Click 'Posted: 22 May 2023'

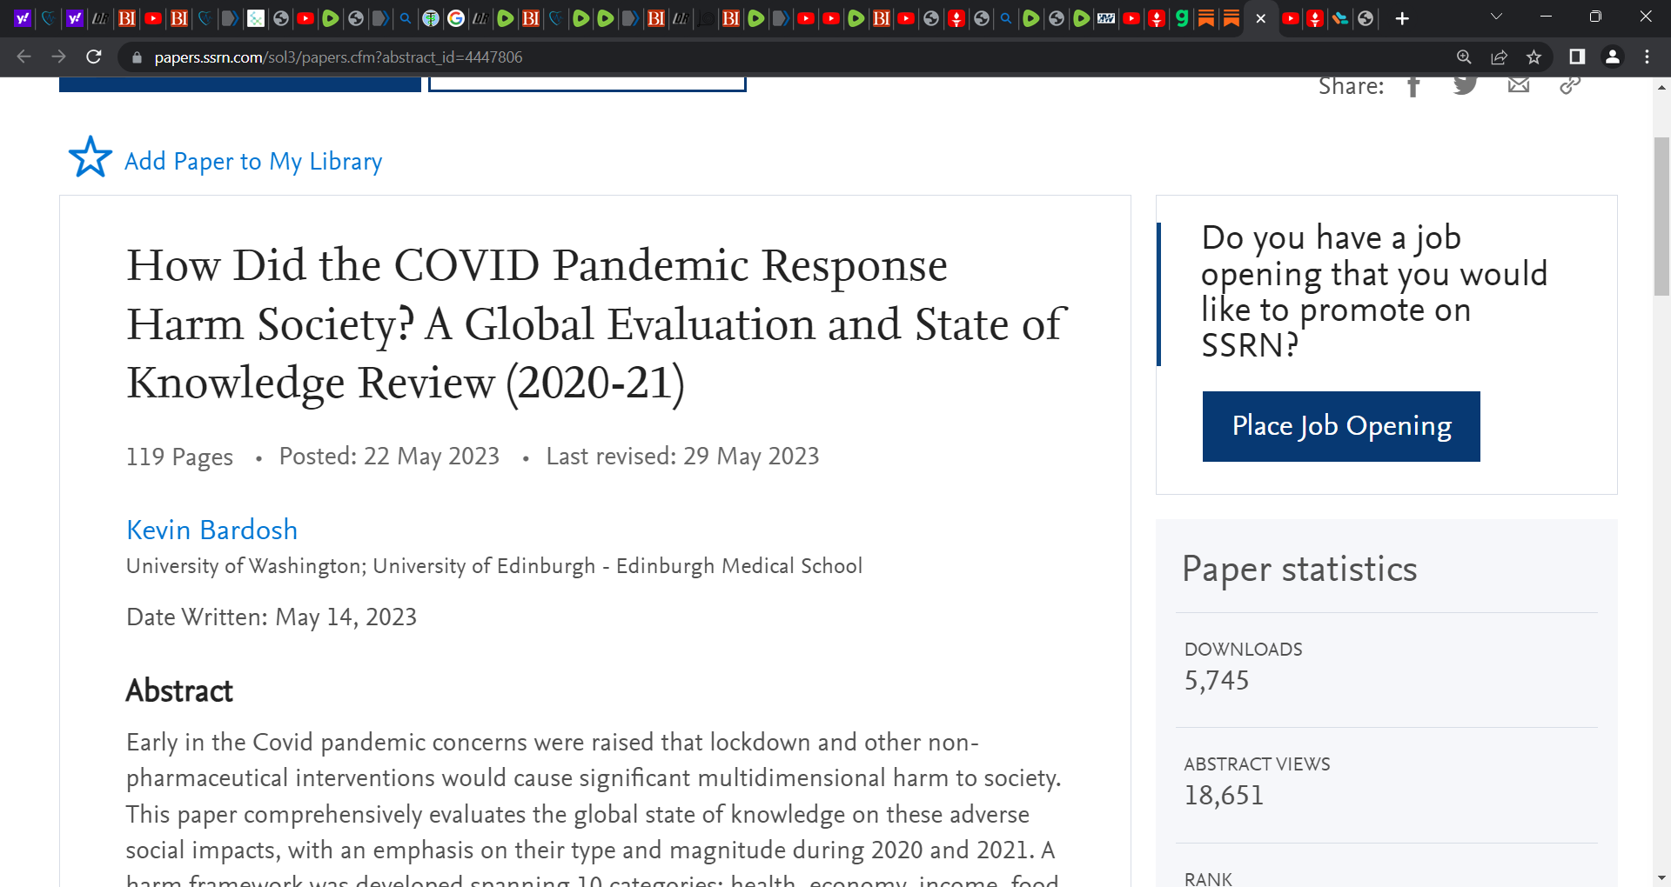point(389,457)
